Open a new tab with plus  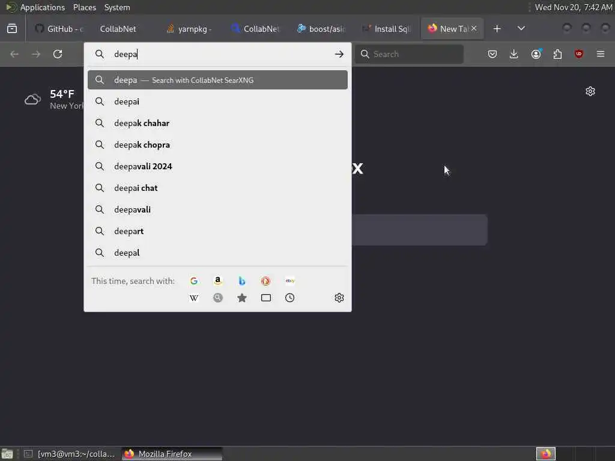[497, 29]
